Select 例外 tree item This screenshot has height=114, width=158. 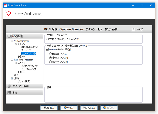tap(16, 75)
